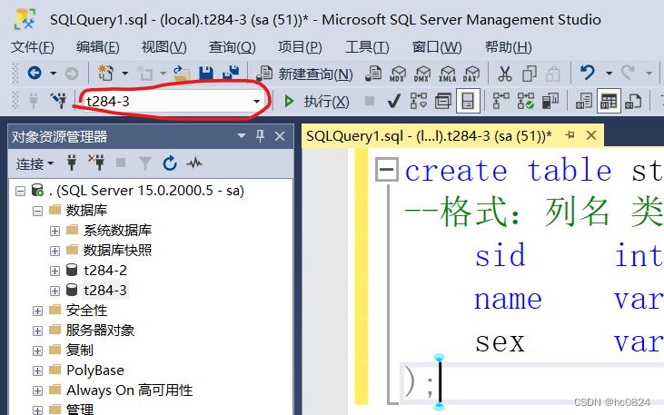Save the current query with the single disk icon
Viewport: 664px width, 415px height.
(x=206, y=74)
